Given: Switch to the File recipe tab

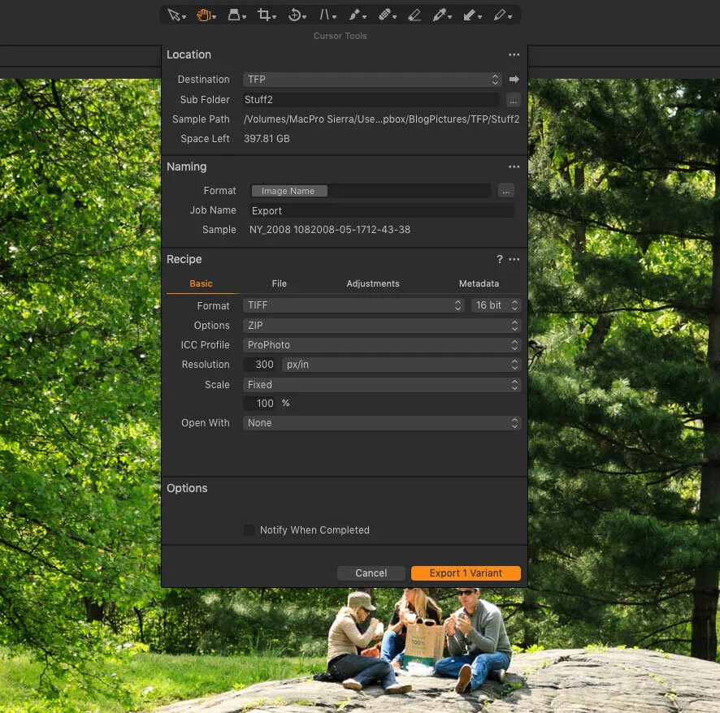Looking at the screenshot, I should (x=280, y=283).
